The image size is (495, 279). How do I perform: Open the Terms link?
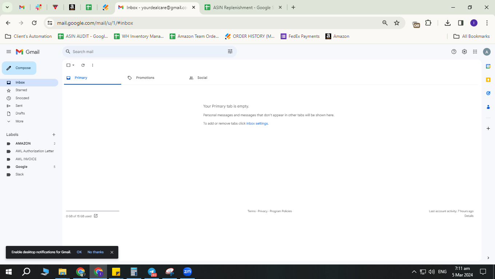pos(252,211)
